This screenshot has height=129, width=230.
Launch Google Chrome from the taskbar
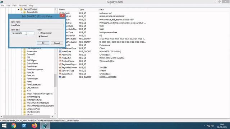pos(14,126)
